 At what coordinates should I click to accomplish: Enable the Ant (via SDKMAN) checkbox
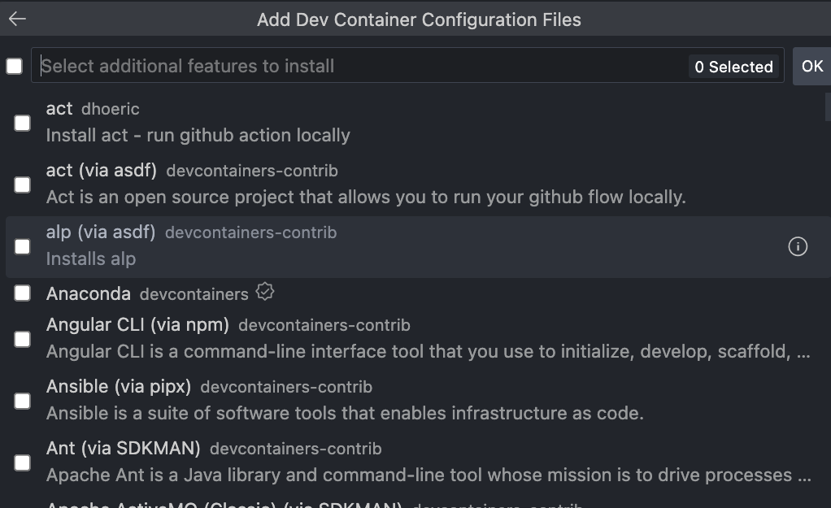23,462
